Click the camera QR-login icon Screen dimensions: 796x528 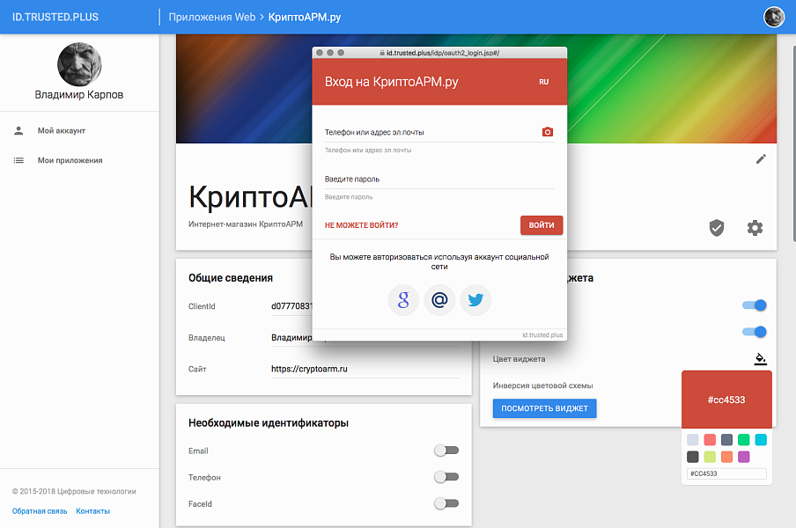click(x=548, y=131)
